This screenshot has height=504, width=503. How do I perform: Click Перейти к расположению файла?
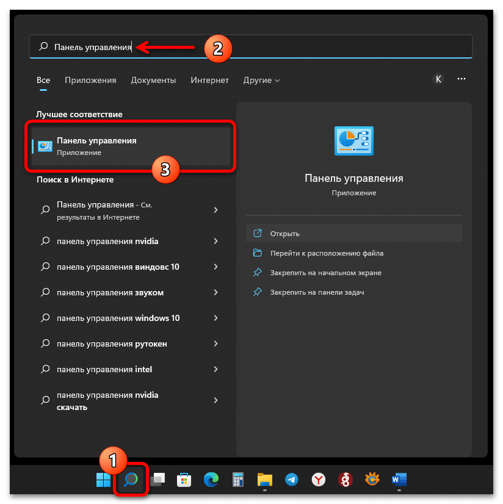pyautogui.click(x=354, y=253)
